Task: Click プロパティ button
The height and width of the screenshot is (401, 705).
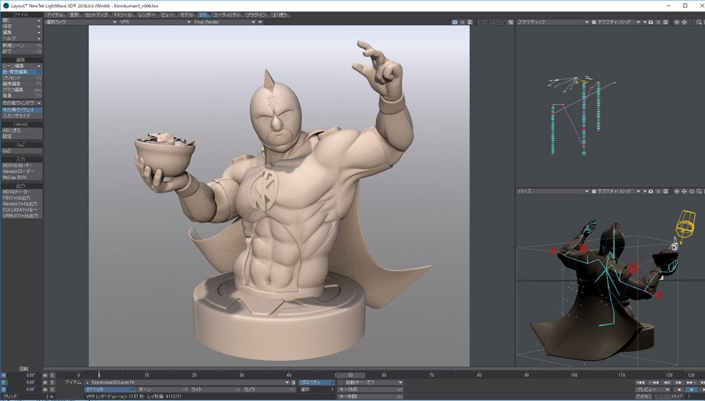Action: click(316, 382)
